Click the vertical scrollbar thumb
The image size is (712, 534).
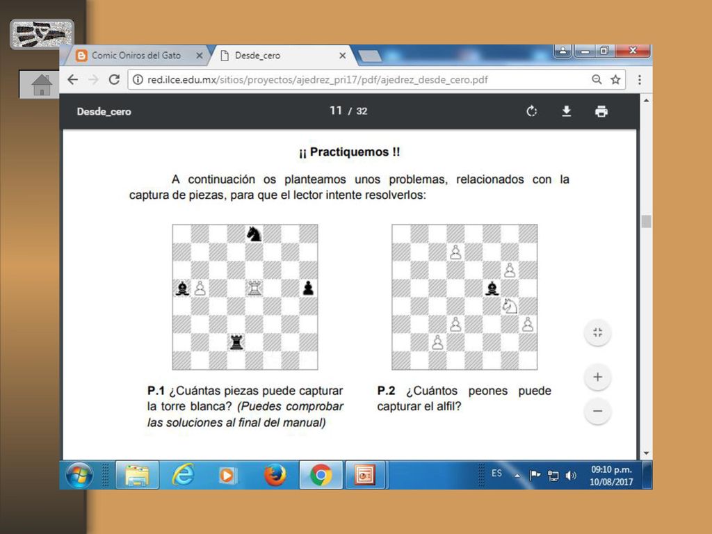[646, 222]
